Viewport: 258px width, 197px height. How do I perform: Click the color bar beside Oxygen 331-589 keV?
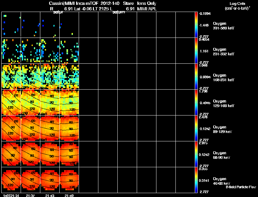click(196, 25)
